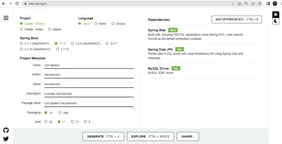This screenshot has width=282, height=144.
Task: Click the WEB tag badge
Action: tap(173, 30)
